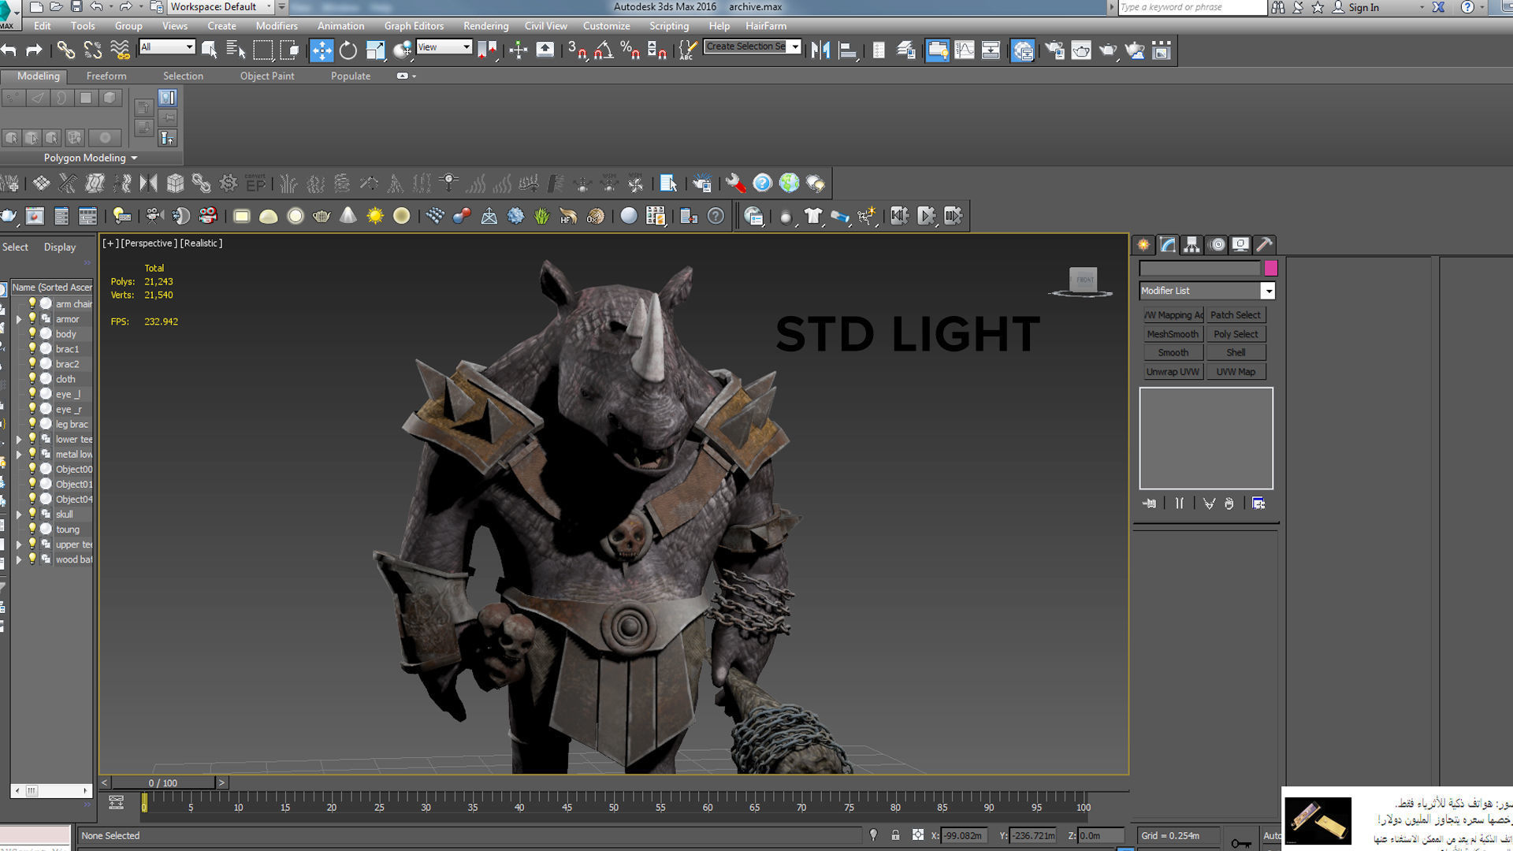Viewport: 1513px width, 851px height.
Task: Select the Select and Move tool
Action: 322,50
